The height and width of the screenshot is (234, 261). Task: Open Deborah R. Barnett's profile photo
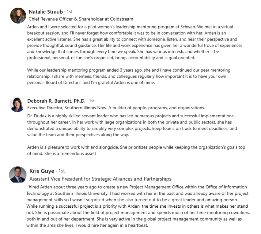(17, 105)
